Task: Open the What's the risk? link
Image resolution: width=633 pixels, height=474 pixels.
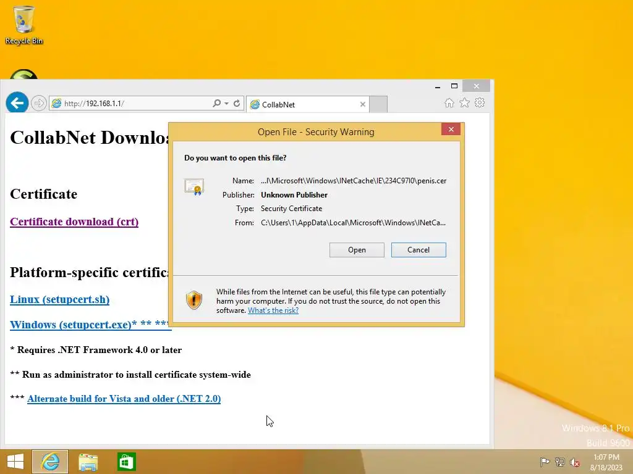Action: tap(273, 310)
